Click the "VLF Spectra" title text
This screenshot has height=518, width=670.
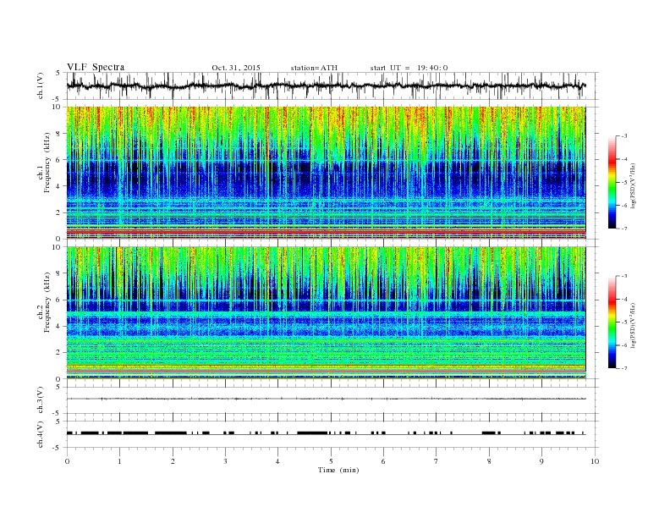96,67
